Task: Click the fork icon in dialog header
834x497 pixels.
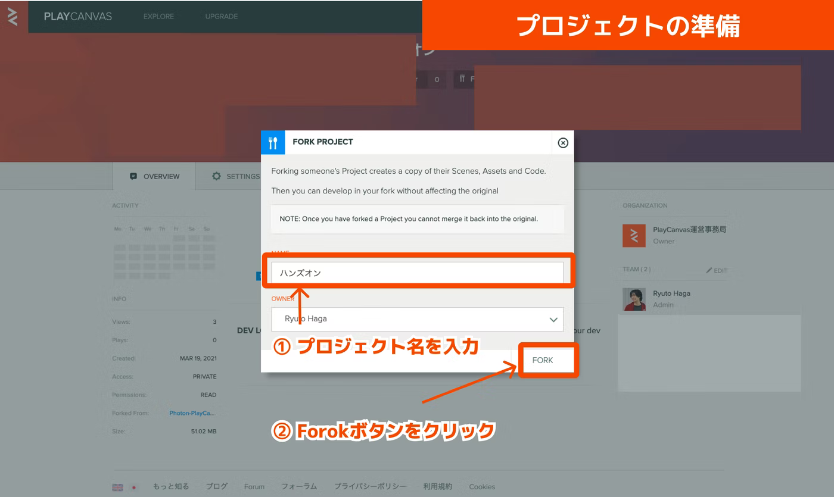Action: 273,142
